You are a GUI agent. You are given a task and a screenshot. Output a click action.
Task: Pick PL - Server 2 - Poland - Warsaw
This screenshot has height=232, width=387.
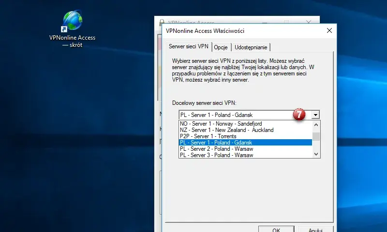245,149
